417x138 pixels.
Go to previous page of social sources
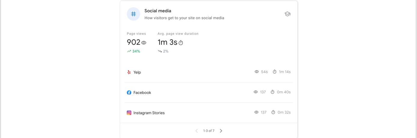[x=196, y=131]
